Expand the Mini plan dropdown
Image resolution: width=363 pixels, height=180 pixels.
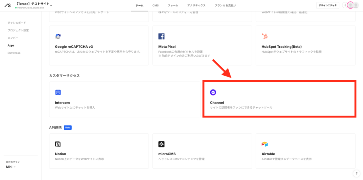click(15, 167)
